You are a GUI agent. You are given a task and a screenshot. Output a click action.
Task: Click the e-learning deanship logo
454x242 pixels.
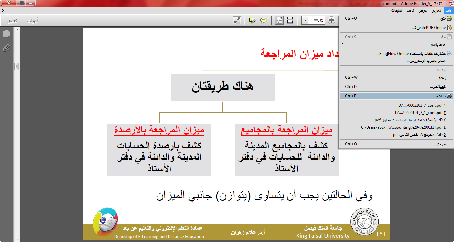(x=105, y=222)
